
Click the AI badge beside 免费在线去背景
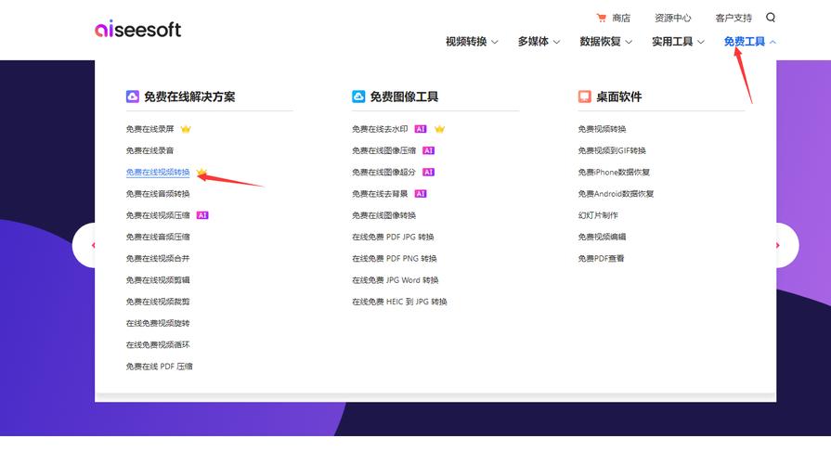coord(421,194)
